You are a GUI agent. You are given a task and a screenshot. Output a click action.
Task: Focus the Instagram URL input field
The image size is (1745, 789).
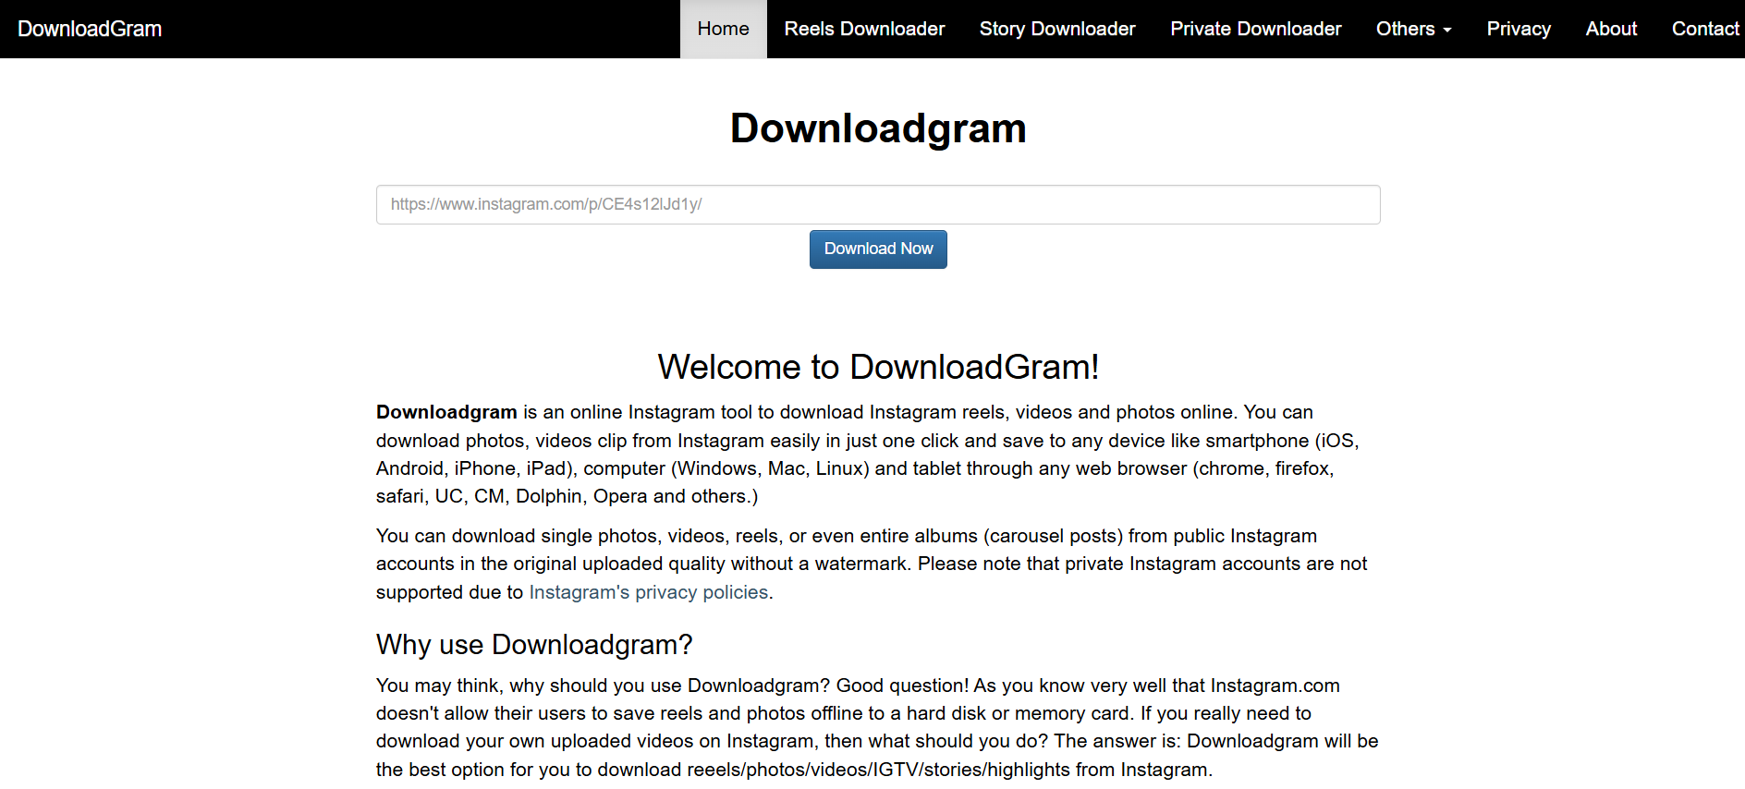[x=878, y=204]
